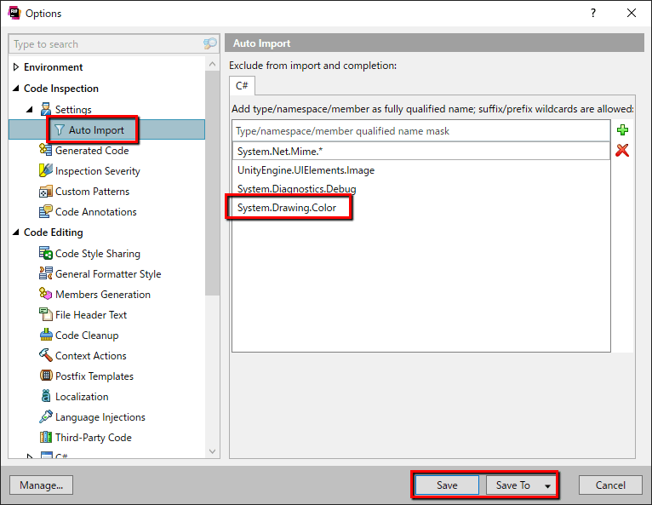Click the Inspection Severity icon

[45, 170]
